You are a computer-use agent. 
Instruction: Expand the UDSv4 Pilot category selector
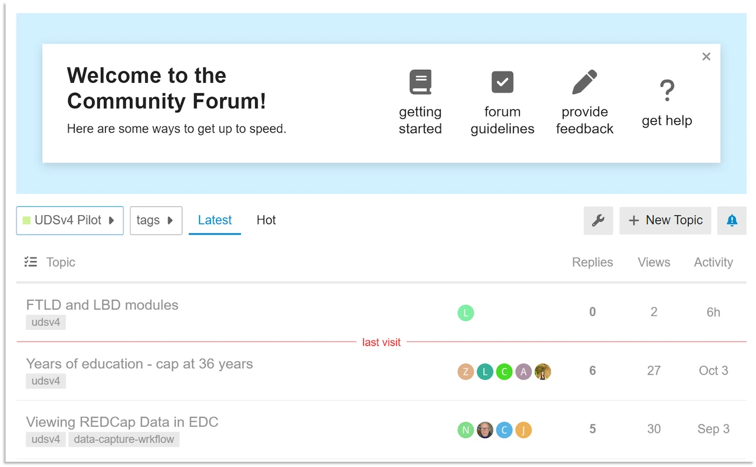69,220
